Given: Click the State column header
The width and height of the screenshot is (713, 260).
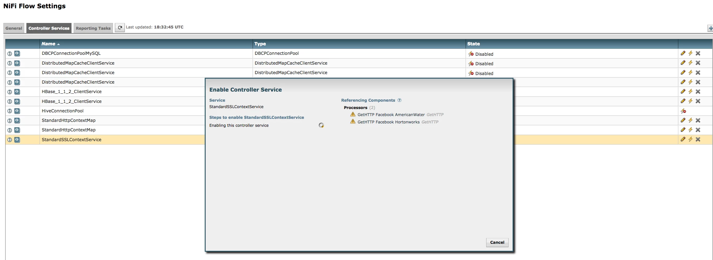Looking at the screenshot, I should 572,44.
